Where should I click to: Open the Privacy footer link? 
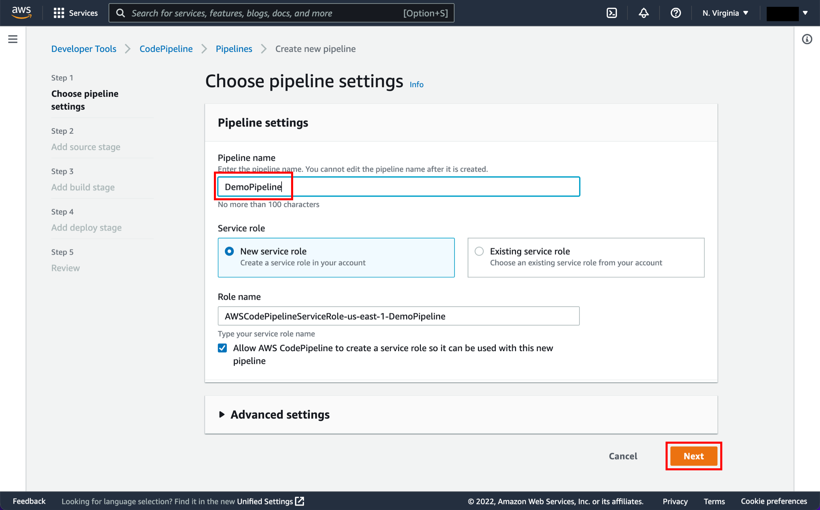[675, 501]
